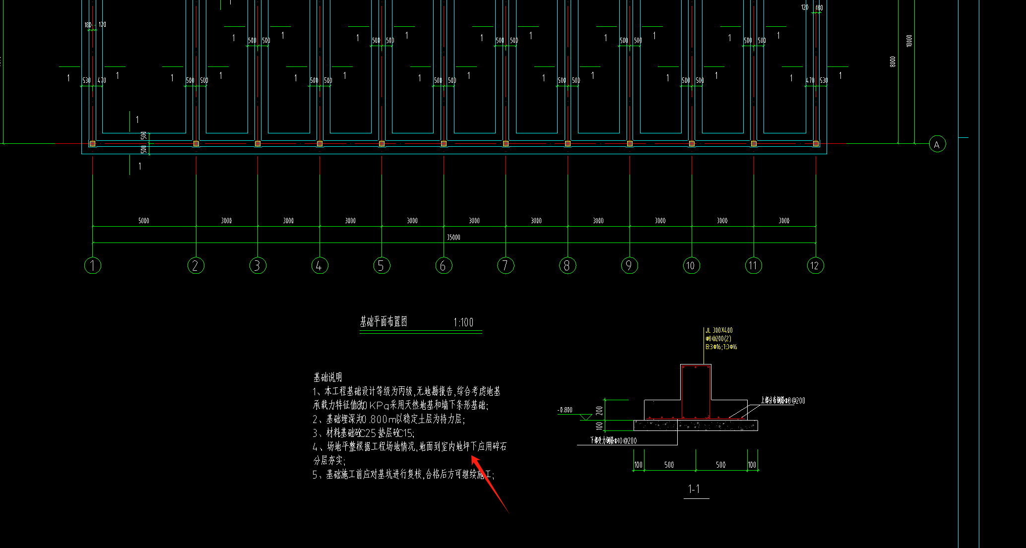This screenshot has height=548, width=1026.
Task: Select the hatched concrete cushion layer in section
Action: click(x=696, y=426)
